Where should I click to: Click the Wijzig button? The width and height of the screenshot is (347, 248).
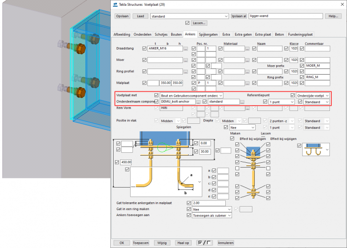point(162,243)
